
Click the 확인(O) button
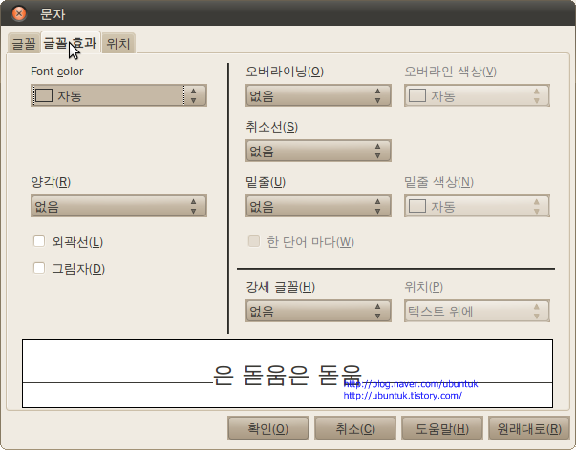click(x=268, y=428)
